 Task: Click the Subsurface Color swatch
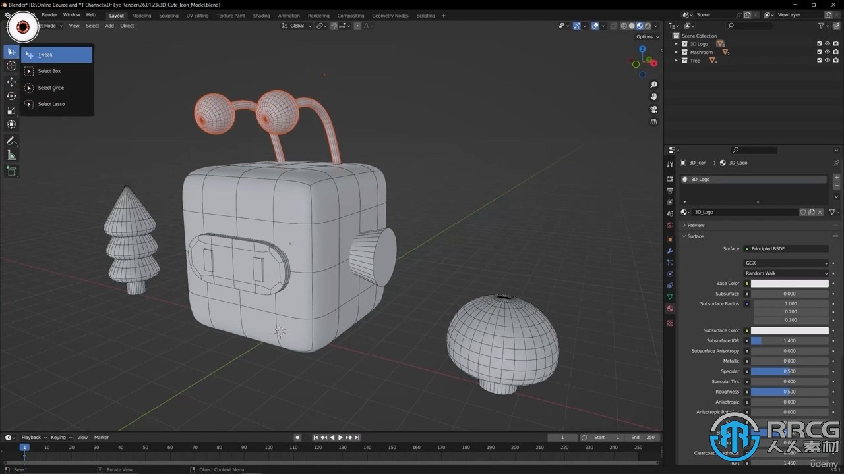(x=789, y=330)
